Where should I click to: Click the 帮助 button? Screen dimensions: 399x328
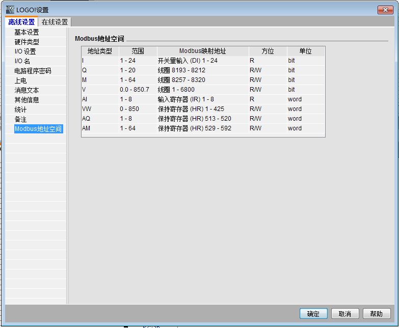377,314
